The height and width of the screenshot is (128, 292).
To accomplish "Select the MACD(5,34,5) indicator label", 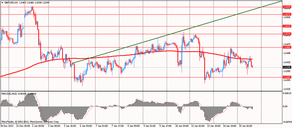I will coord(9,94).
